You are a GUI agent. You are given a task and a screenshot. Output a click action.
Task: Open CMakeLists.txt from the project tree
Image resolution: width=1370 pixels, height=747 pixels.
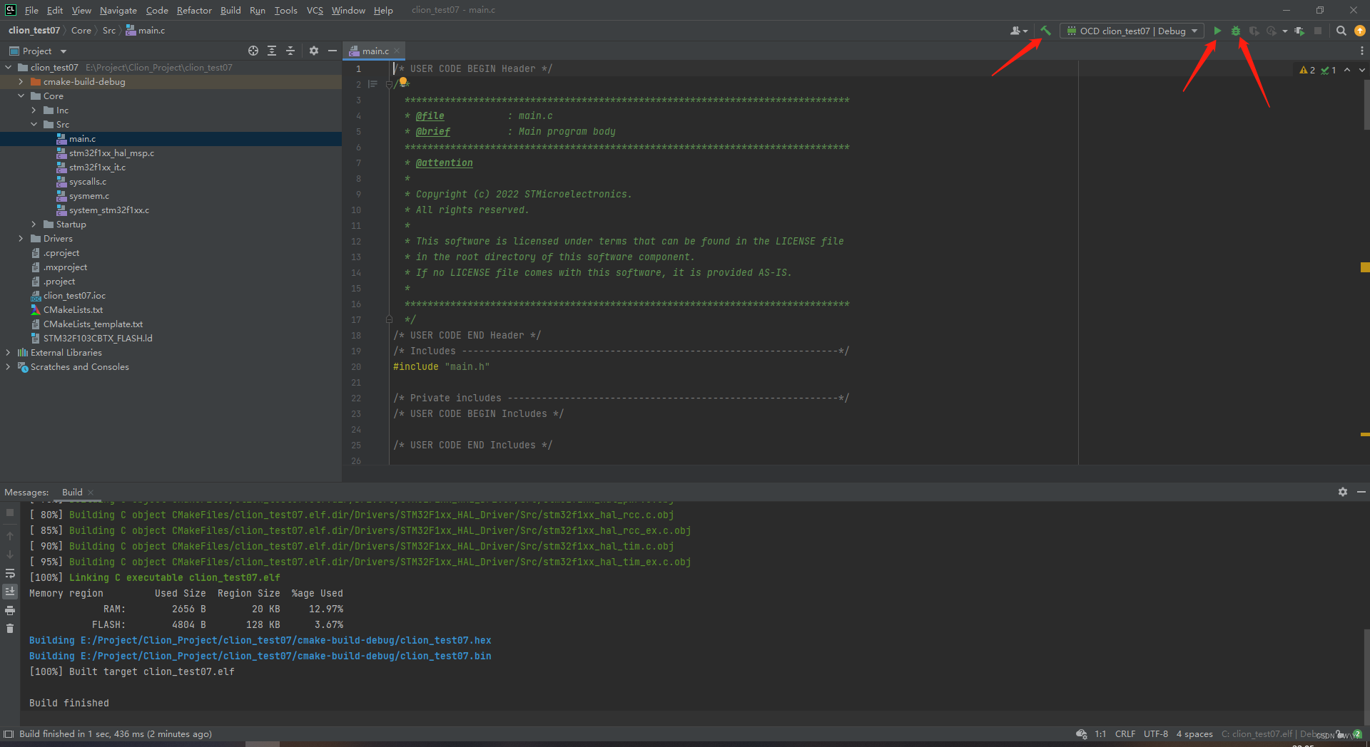point(73,309)
